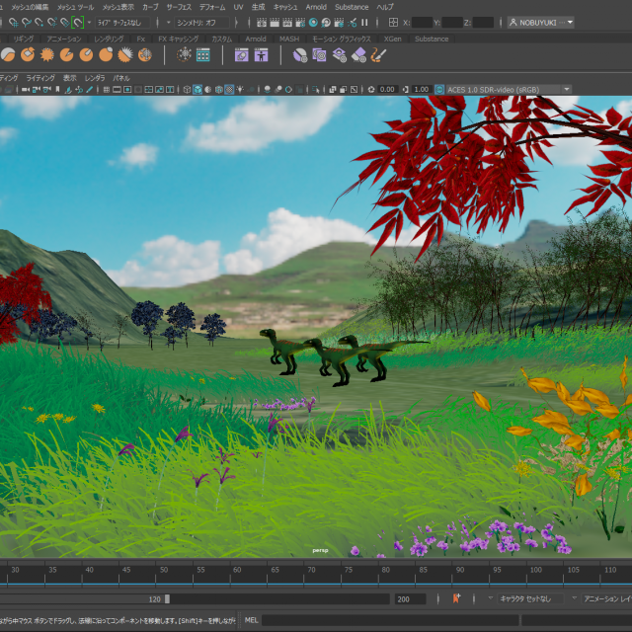Toggle smooth shade all blue cube icon

tap(197, 90)
